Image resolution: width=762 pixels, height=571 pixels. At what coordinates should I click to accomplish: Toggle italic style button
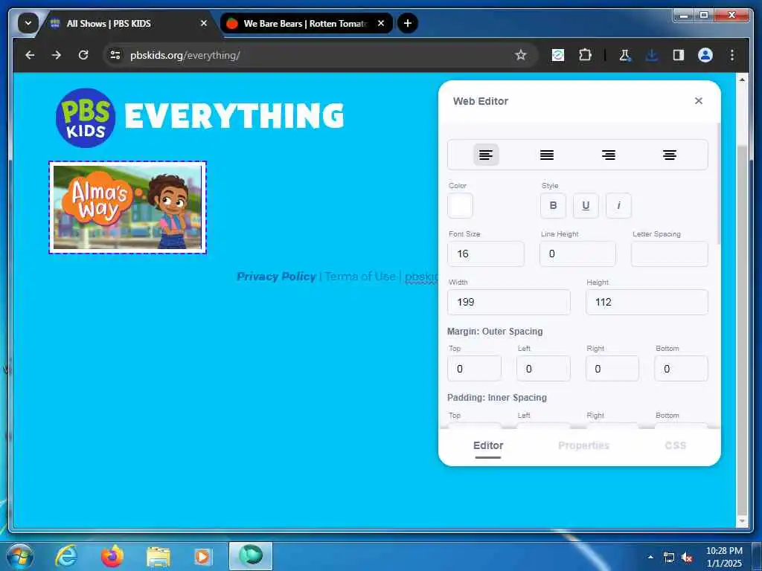pyautogui.click(x=618, y=205)
